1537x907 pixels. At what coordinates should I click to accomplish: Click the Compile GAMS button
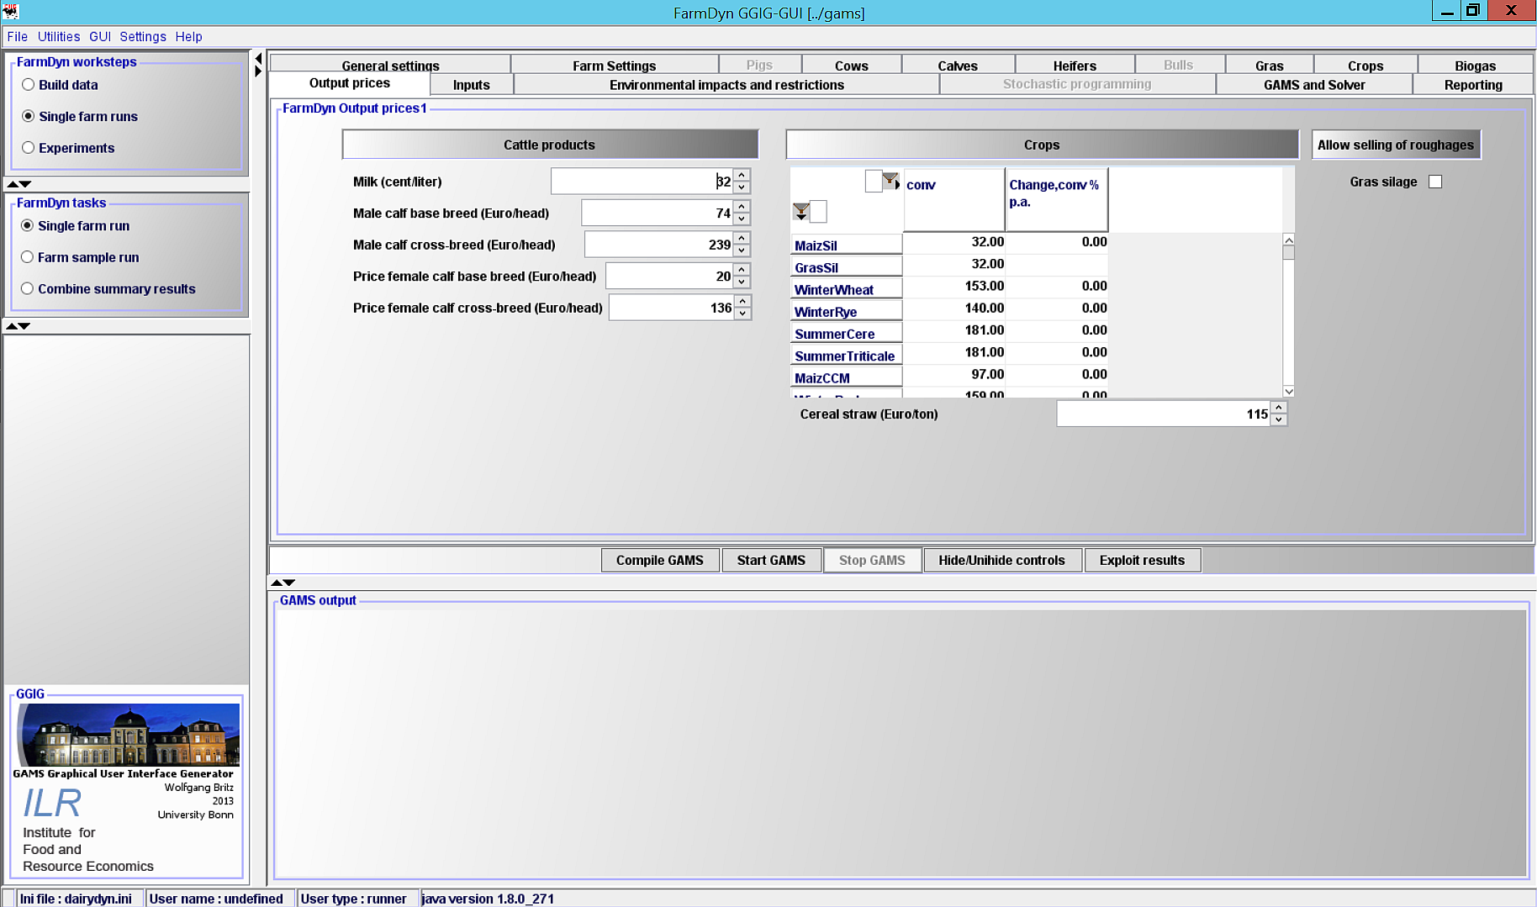(x=660, y=560)
